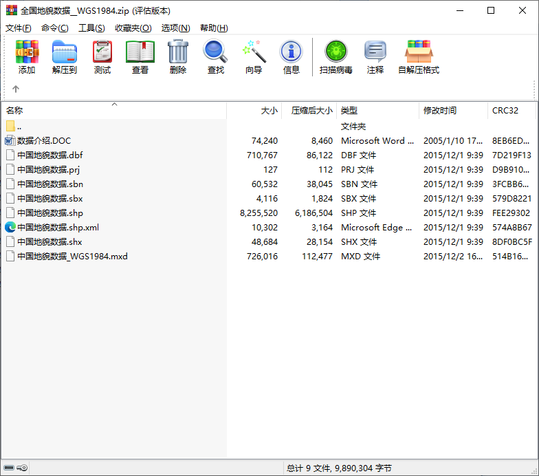Select file name 中国地貌数据.prj
This screenshot has width=539, height=476.
pos(48,169)
